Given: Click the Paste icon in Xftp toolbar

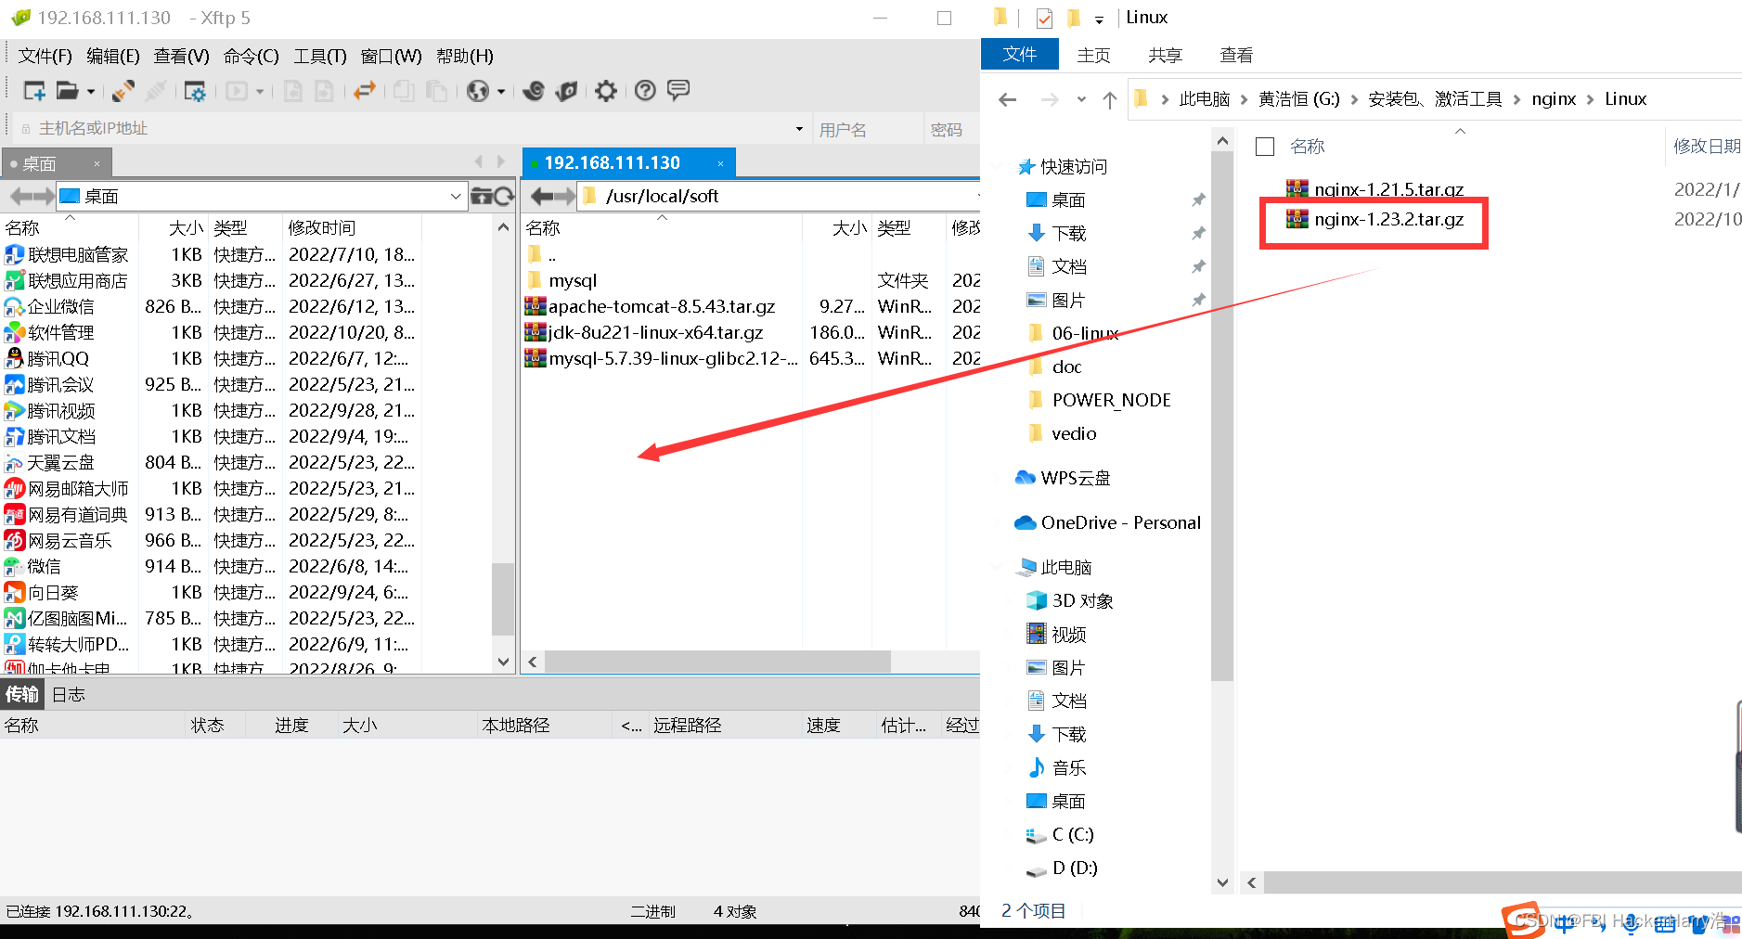Looking at the screenshot, I should click(x=436, y=91).
